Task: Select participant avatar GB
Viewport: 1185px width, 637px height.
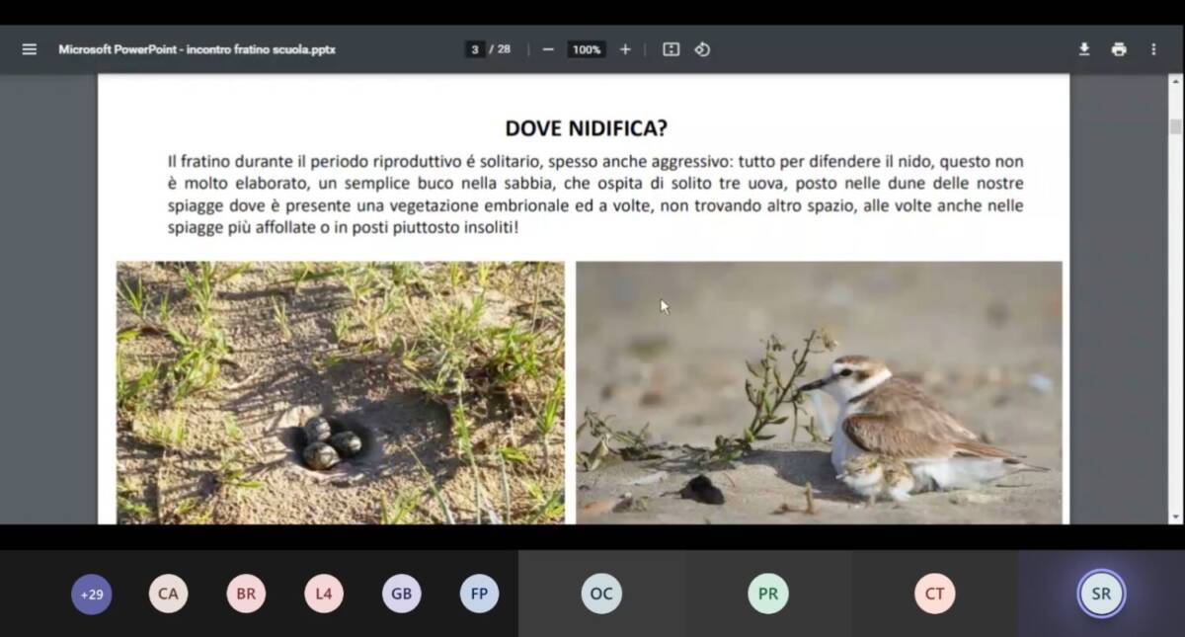Action: point(402,595)
